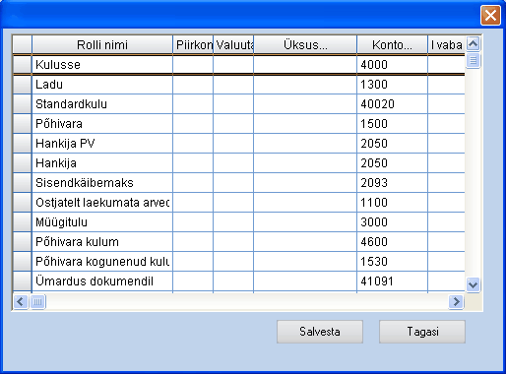This screenshot has width=506, height=374.
Task: Click account value 3000
Action: click(393, 222)
